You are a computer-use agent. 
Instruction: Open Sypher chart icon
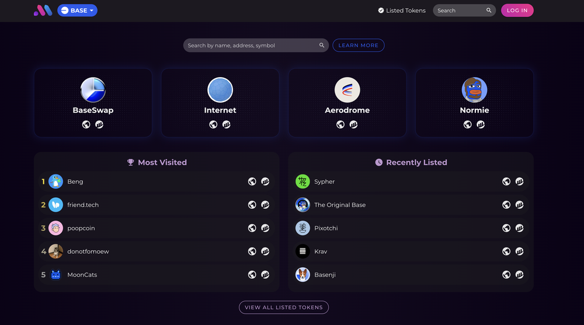click(x=520, y=181)
